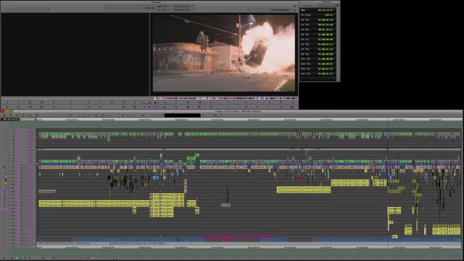The height and width of the screenshot is (261, 464).
Task: Select the V1 Clip timecode row
Action: (x=318, y=15)
